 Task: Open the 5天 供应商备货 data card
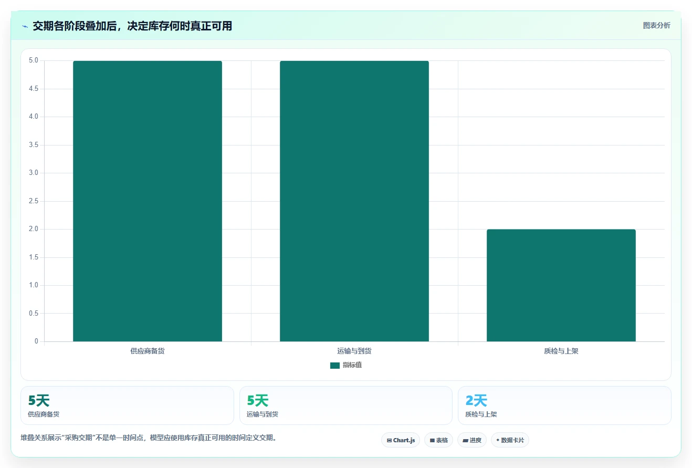tap(127, 405)
